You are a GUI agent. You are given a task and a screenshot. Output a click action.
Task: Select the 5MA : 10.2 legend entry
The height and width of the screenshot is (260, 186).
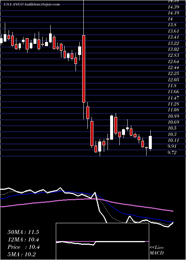(x=22, y=254)
